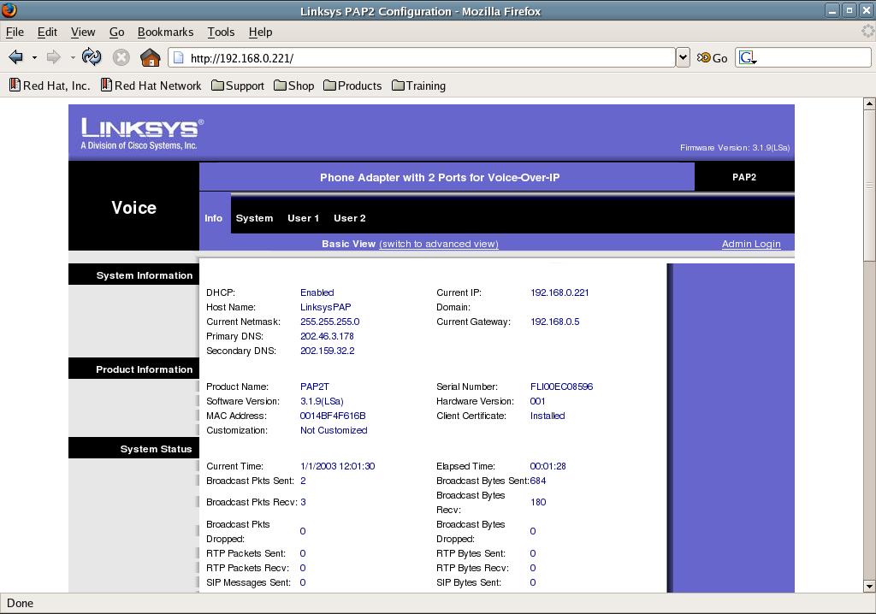Click the Forward navigation arrow
This screenshot has height=614, width=876.
click(x=53, y=58)
